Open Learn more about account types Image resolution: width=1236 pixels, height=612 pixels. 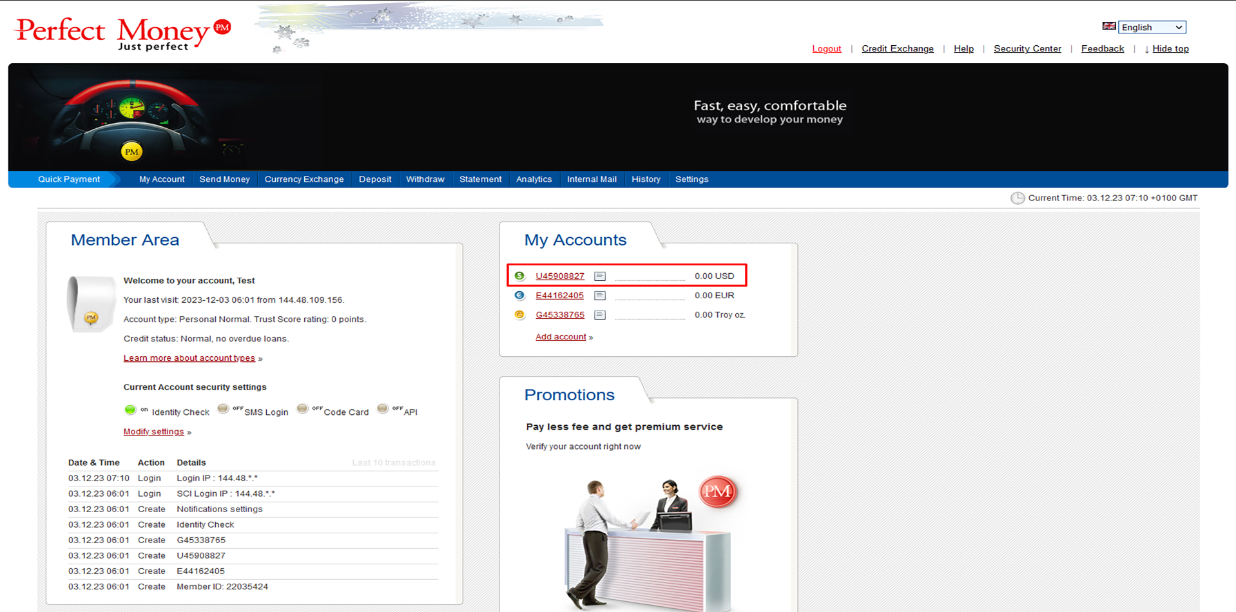189,358
